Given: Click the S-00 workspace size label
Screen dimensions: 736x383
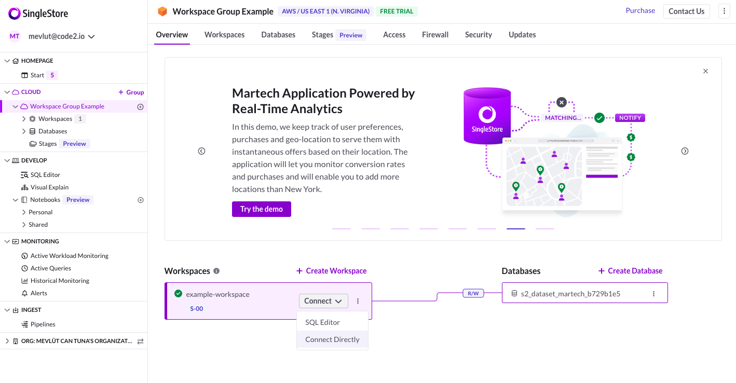Looking at the screenshot, I should (x=197, y=309).
